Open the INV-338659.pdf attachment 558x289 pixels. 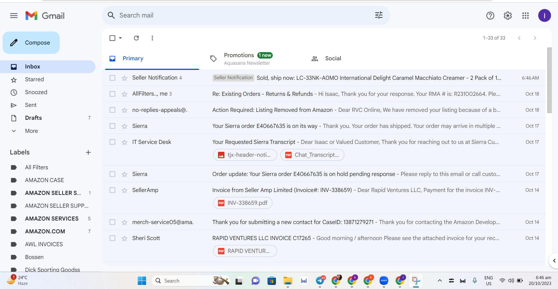pos(243,203)
